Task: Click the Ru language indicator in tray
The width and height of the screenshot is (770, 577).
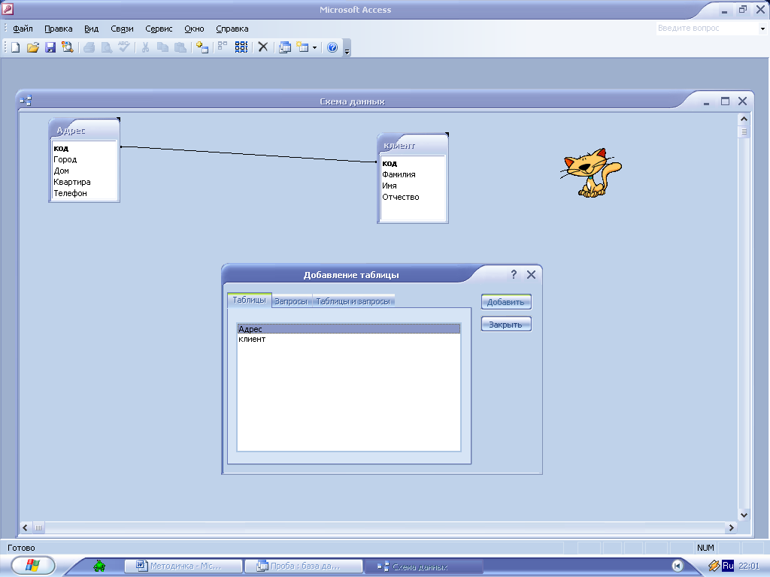Action: (728, 566)
